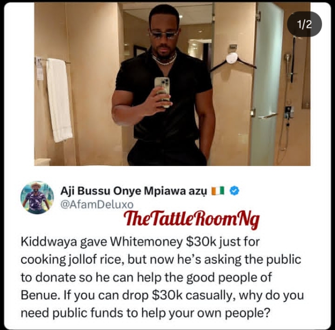This screenshot has width=335, height=330.
Task: Click the tweet's first line mentioning Kiddwaya
Action: 140,242
